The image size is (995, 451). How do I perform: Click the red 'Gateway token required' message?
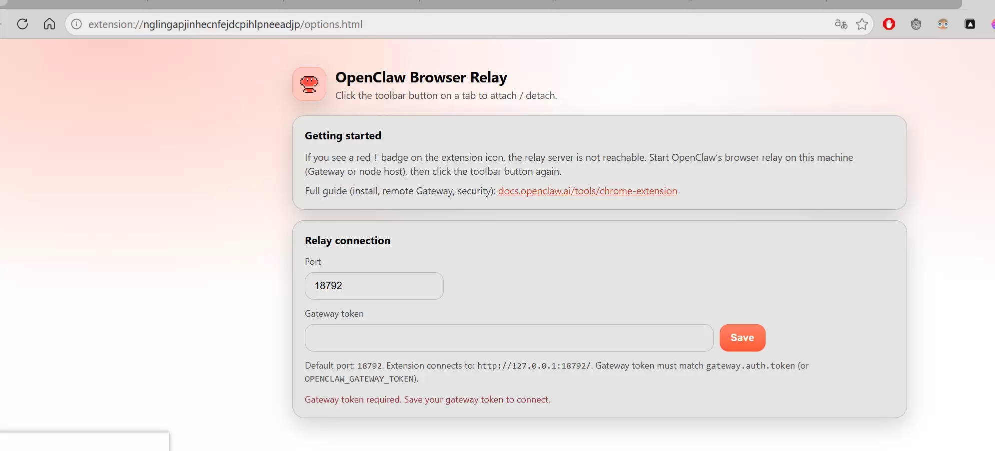pyautogui.click(x=427, y=400)
